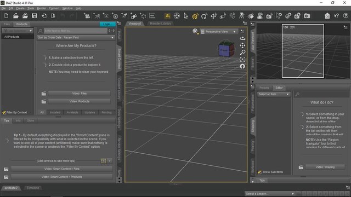Open the DAZ home house icon
The image size is (351, 197).
pos(327,16)
